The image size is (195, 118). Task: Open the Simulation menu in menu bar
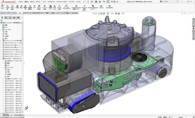[x=51, y=2]
